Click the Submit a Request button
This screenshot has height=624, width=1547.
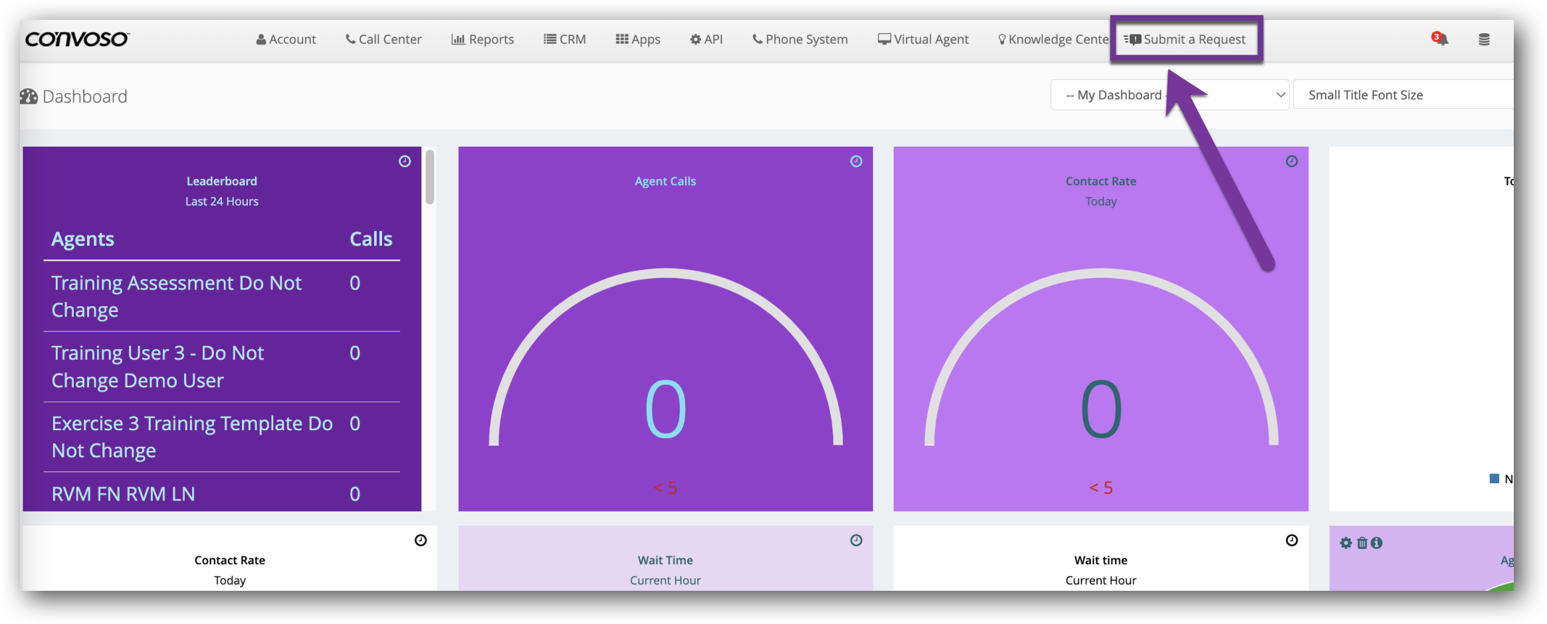point(1186,39)
